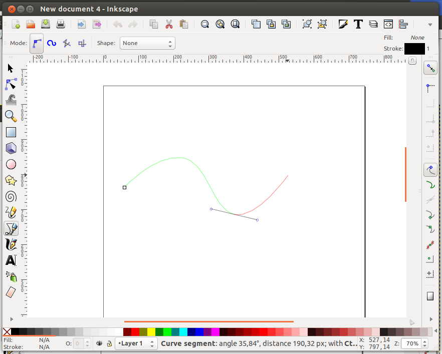Choose the Spiral tool
This screenshot has height=354, width=442.
[x=11, y=196]
